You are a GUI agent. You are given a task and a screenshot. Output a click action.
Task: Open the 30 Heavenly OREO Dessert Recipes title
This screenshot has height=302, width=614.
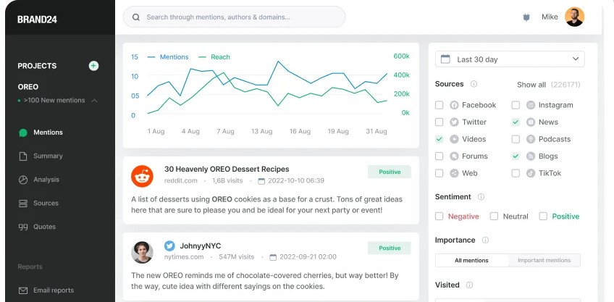click(x=227, y=169)
